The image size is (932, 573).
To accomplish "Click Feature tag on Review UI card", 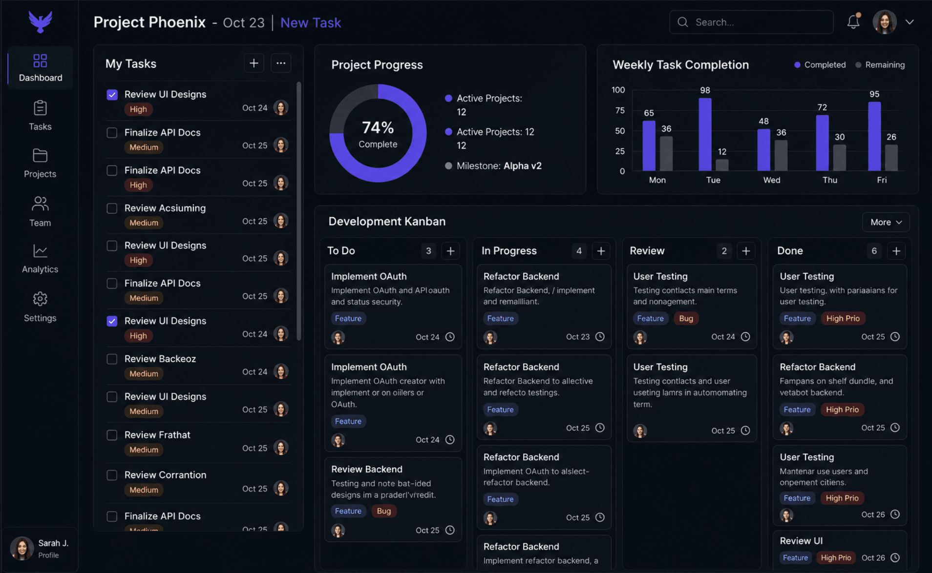I will (x=795, y=557).
